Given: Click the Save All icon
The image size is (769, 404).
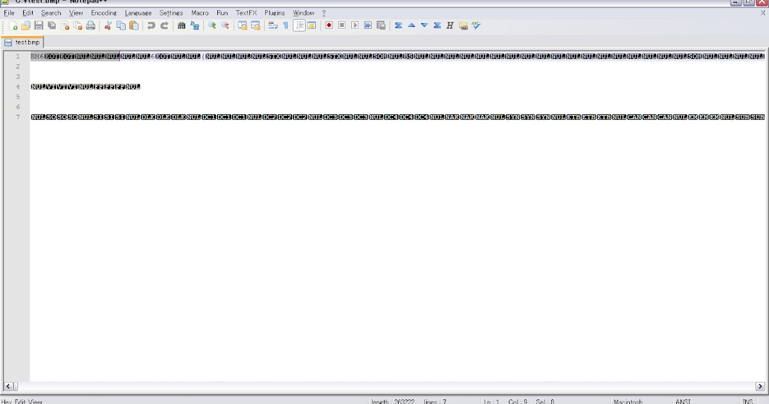Looking at the screenshot, I should (x=52, y=26).
